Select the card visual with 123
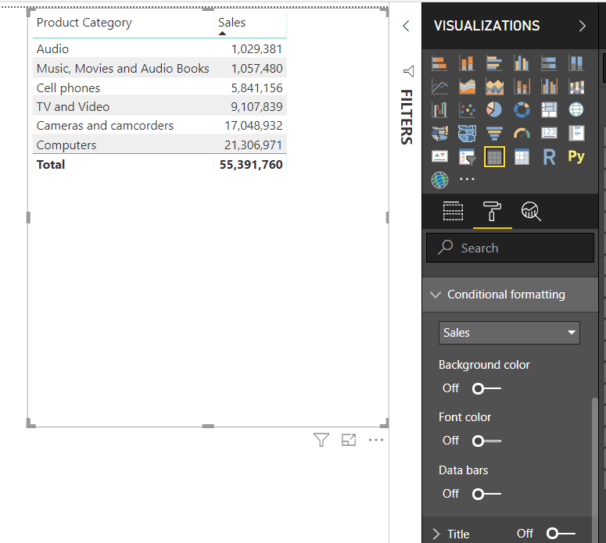Screen dimensions: 606x543 (x=549, y=134)
